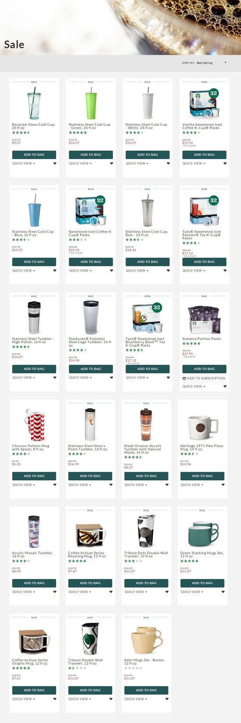Favorite the Recycled Glass Cold Cup heart icon

pyautogui.click(x=55, y=163)
